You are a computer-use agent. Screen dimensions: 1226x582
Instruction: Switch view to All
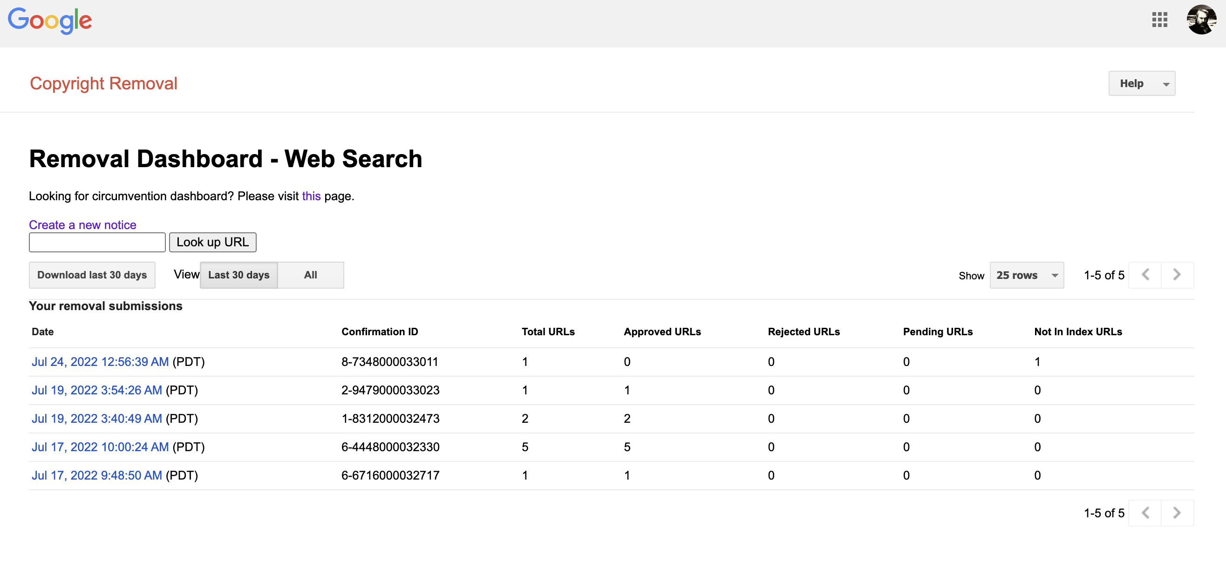[310, 275]
